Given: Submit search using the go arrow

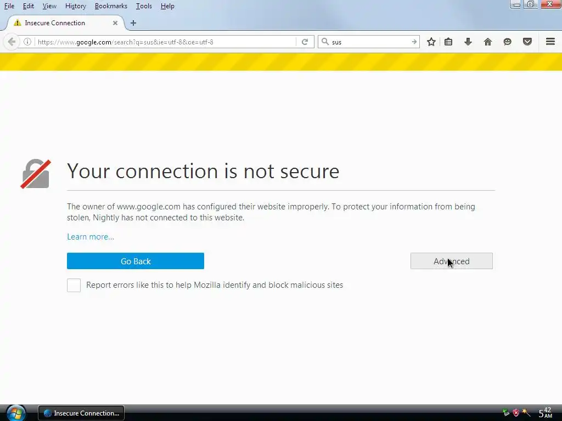Looking at the screenshot, I should coord(414,42).
